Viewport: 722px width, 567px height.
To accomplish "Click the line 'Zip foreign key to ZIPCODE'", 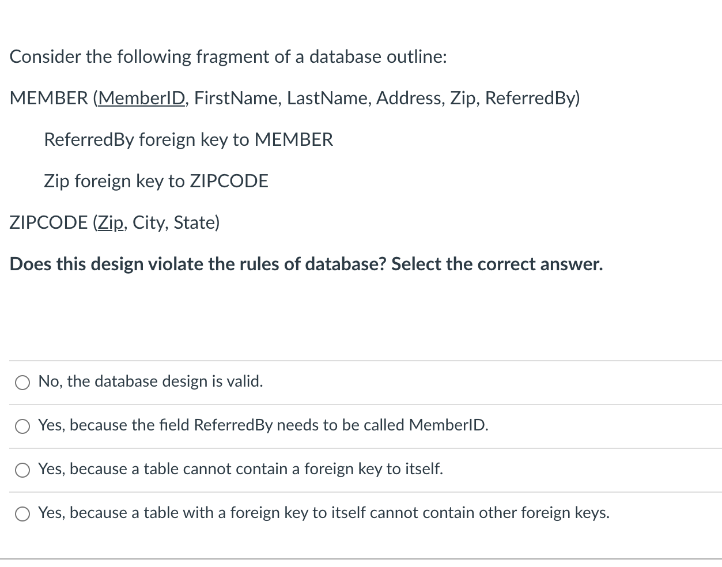I will click(x=156, y=182).
